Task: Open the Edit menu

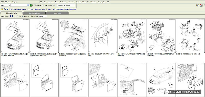Action: [x=45, y=2]
